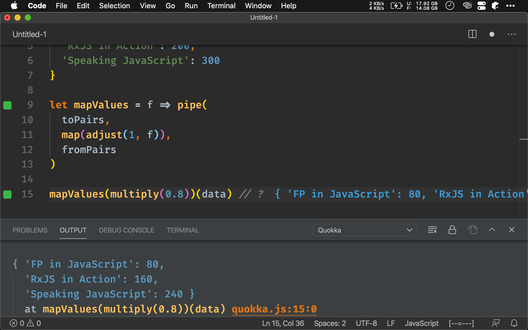The width and height of the screenshot is (528, 330).
Task: Click the hexagon app icon in menu bar
Action: (495, 6)
